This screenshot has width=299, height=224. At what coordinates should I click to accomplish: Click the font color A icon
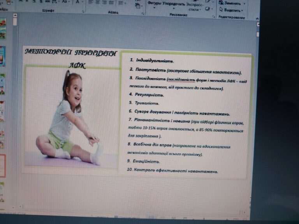pyautogui.click(x=77, y=2)
